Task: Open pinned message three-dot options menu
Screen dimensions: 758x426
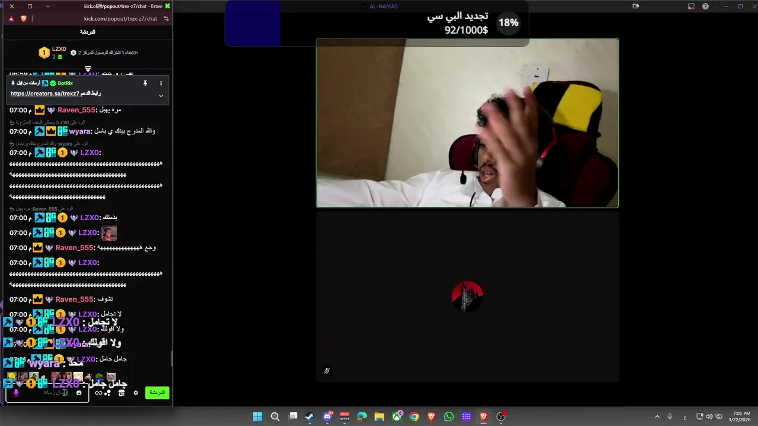Action: coord(161,83)
